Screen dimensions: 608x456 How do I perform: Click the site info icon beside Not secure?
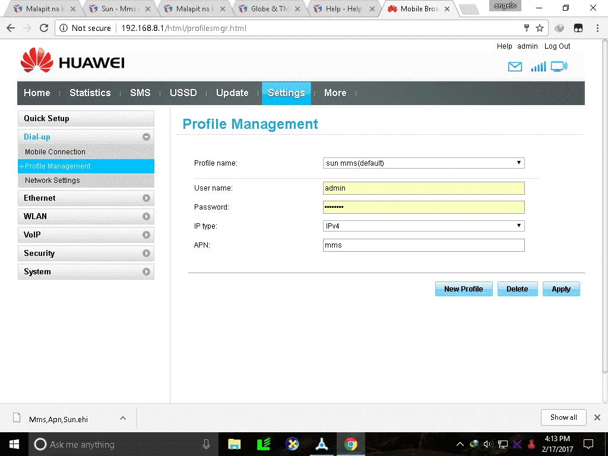(x=64, y=28)
